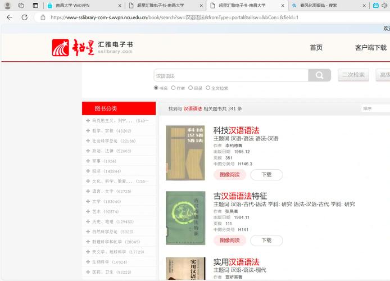The height and width of the screenshot is (281, 390).
Task: Click classification number H141
Action: [x=243, y=229]
